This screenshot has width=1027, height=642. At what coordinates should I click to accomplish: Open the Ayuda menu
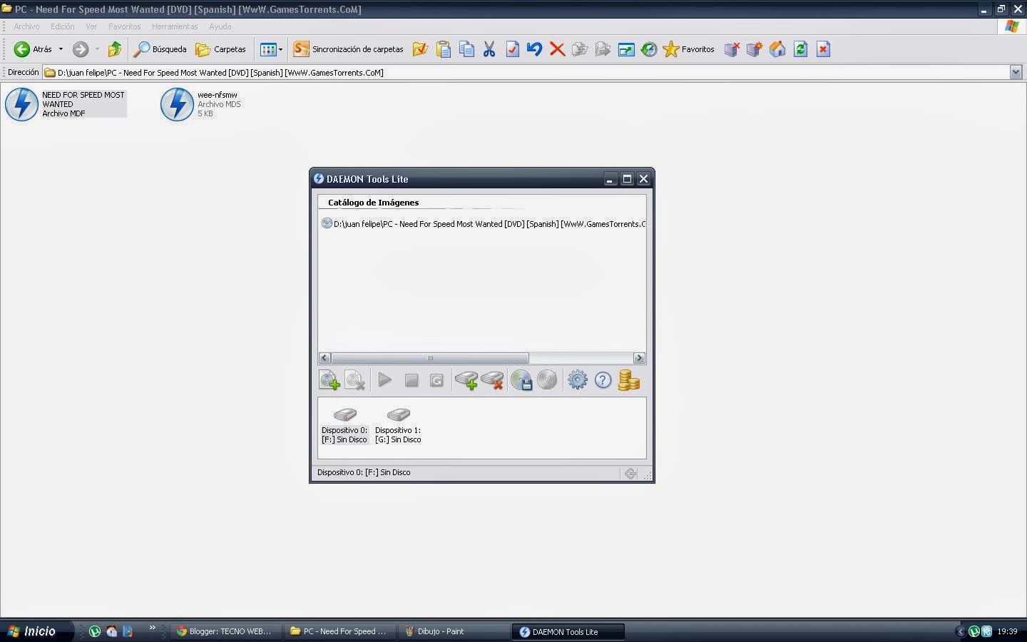[220, 26]
